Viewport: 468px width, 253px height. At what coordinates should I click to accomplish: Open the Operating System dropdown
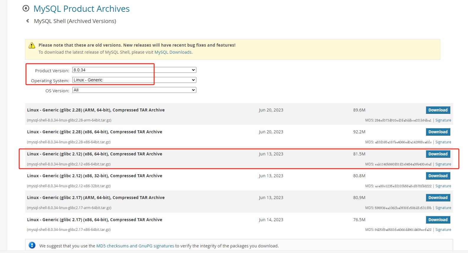[134, 80]
